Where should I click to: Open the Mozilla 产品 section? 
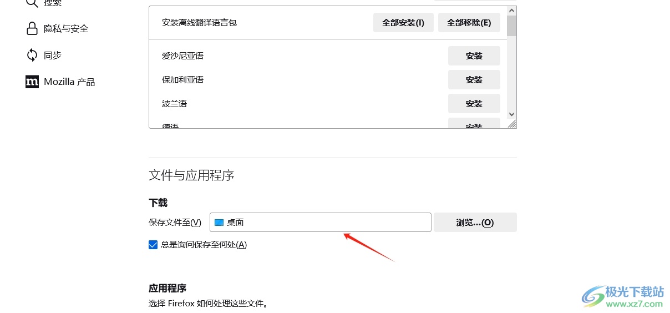point(69,82)
